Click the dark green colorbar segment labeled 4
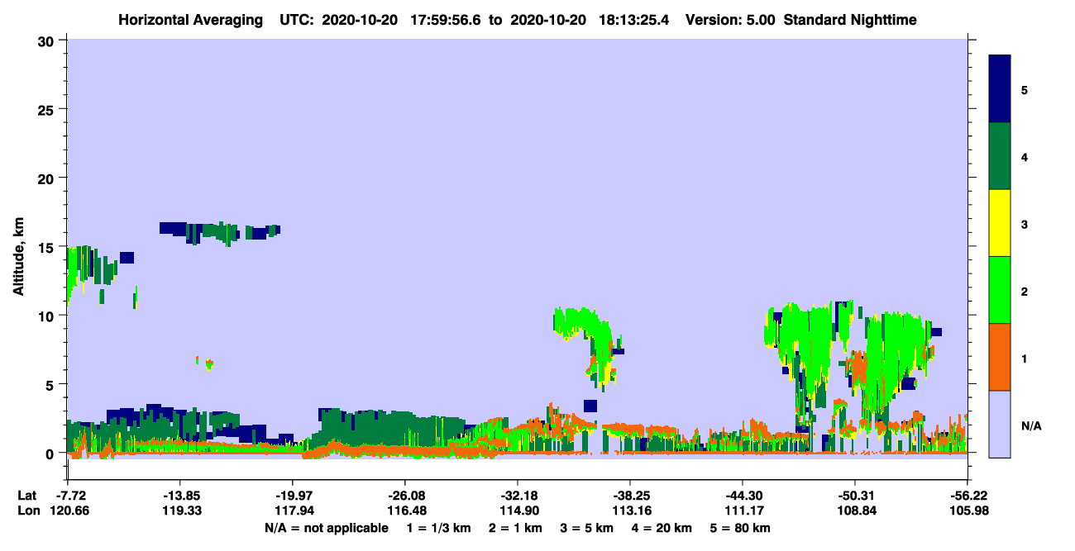1075x551 pixels. 1000,156
